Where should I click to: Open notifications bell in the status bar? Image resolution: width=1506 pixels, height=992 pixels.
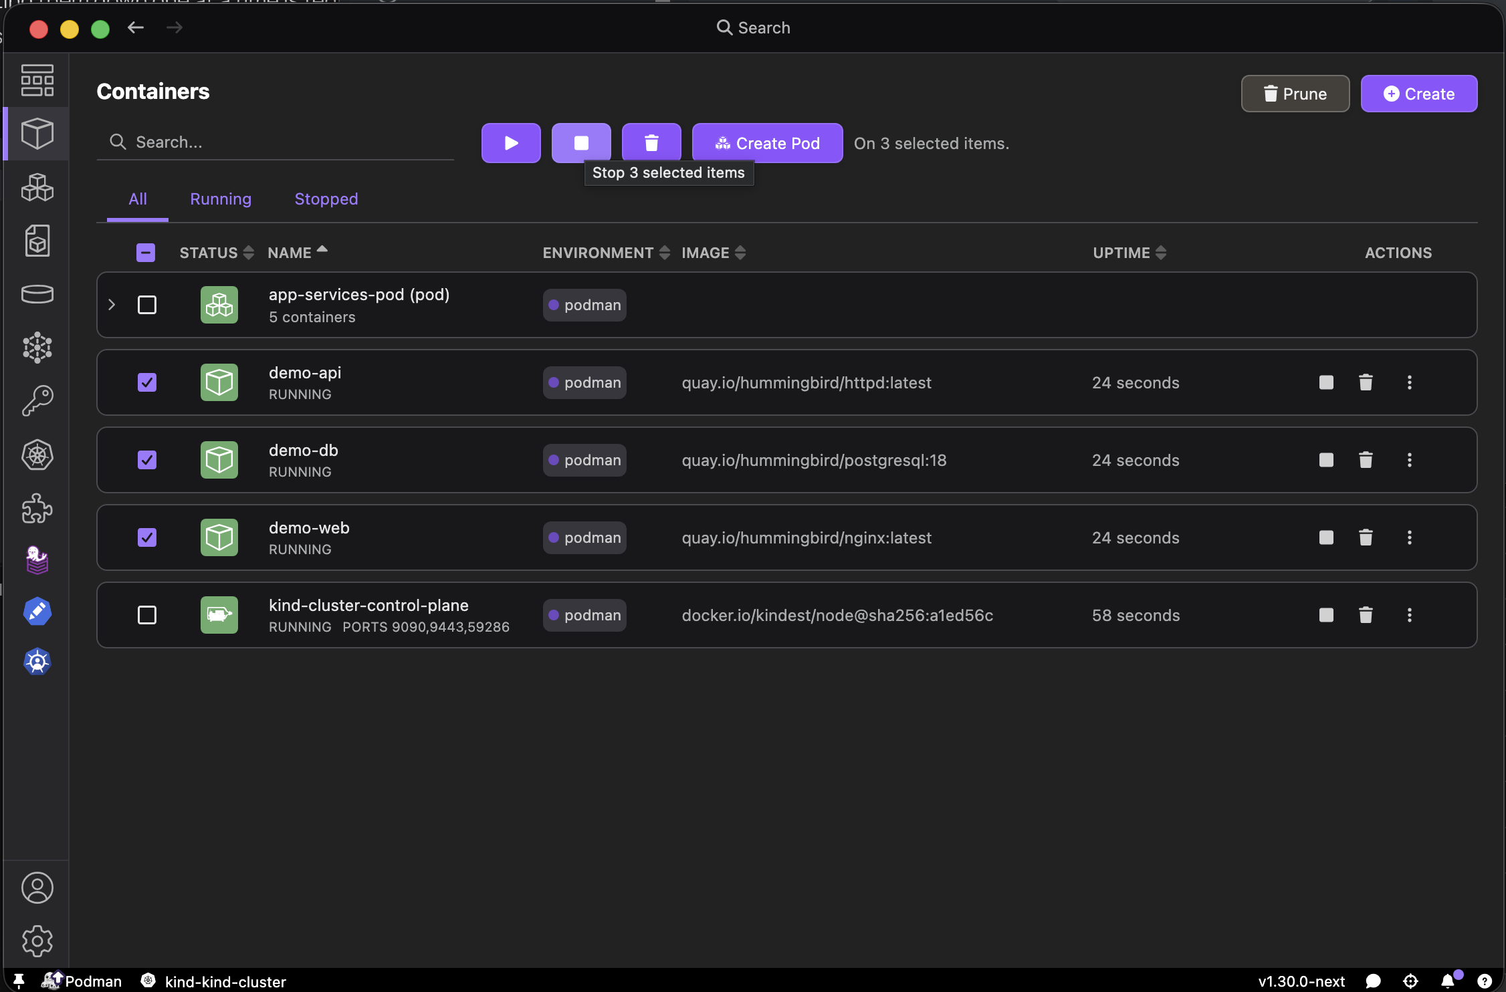[x=1448, y=981]
